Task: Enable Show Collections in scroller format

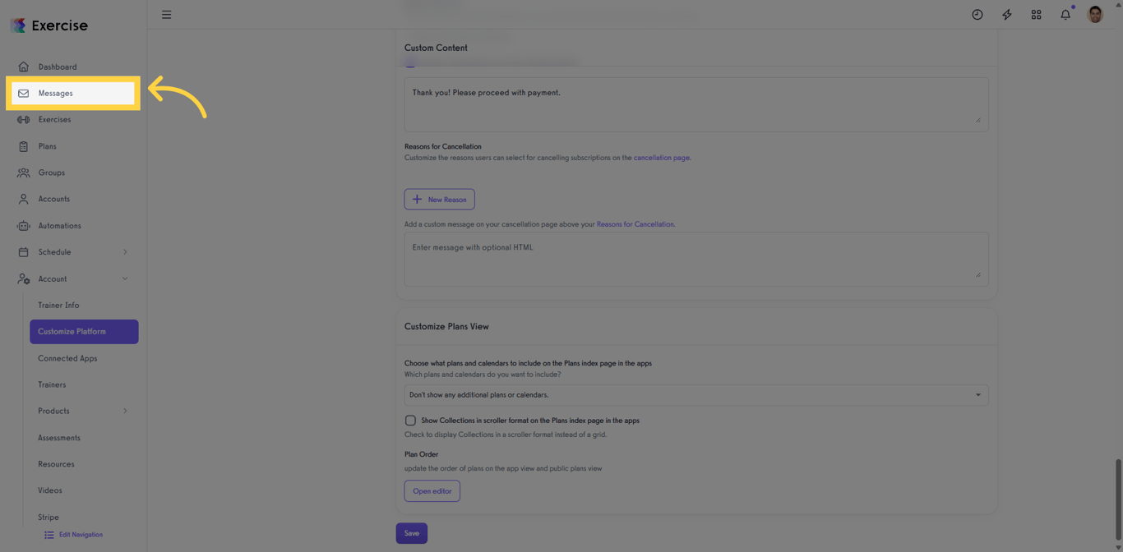Action: pyautogui.click(x=410, y=420)
